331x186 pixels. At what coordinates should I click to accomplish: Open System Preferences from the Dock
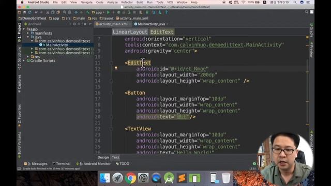tap(143, 178)
